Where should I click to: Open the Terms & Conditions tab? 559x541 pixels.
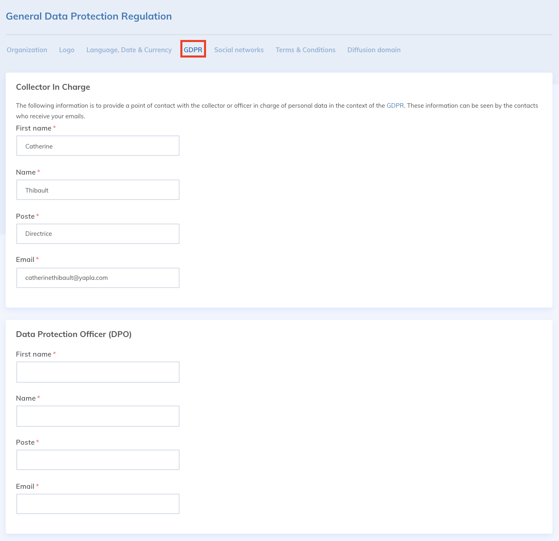305,50
